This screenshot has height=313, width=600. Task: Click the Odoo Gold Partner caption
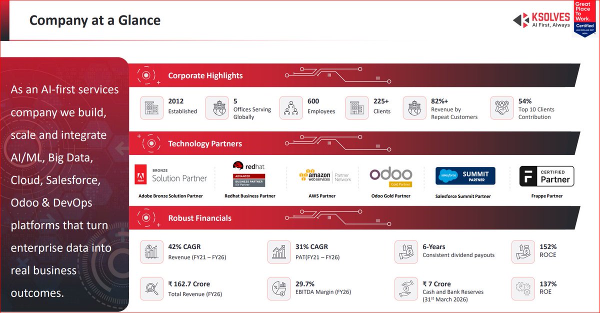point(391,196)
